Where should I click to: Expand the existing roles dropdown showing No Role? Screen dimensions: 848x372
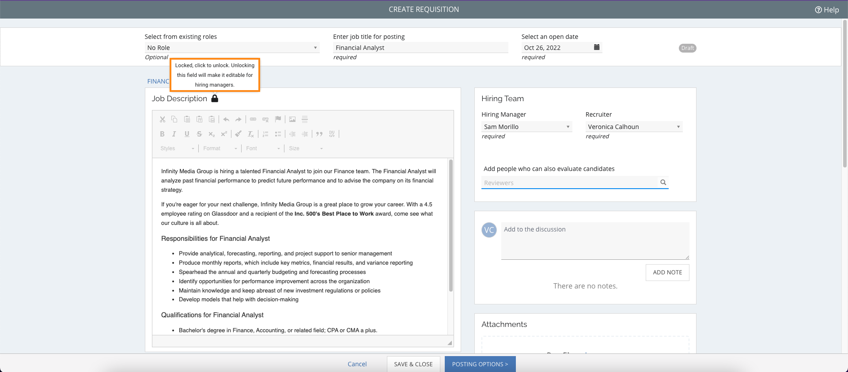232,48
